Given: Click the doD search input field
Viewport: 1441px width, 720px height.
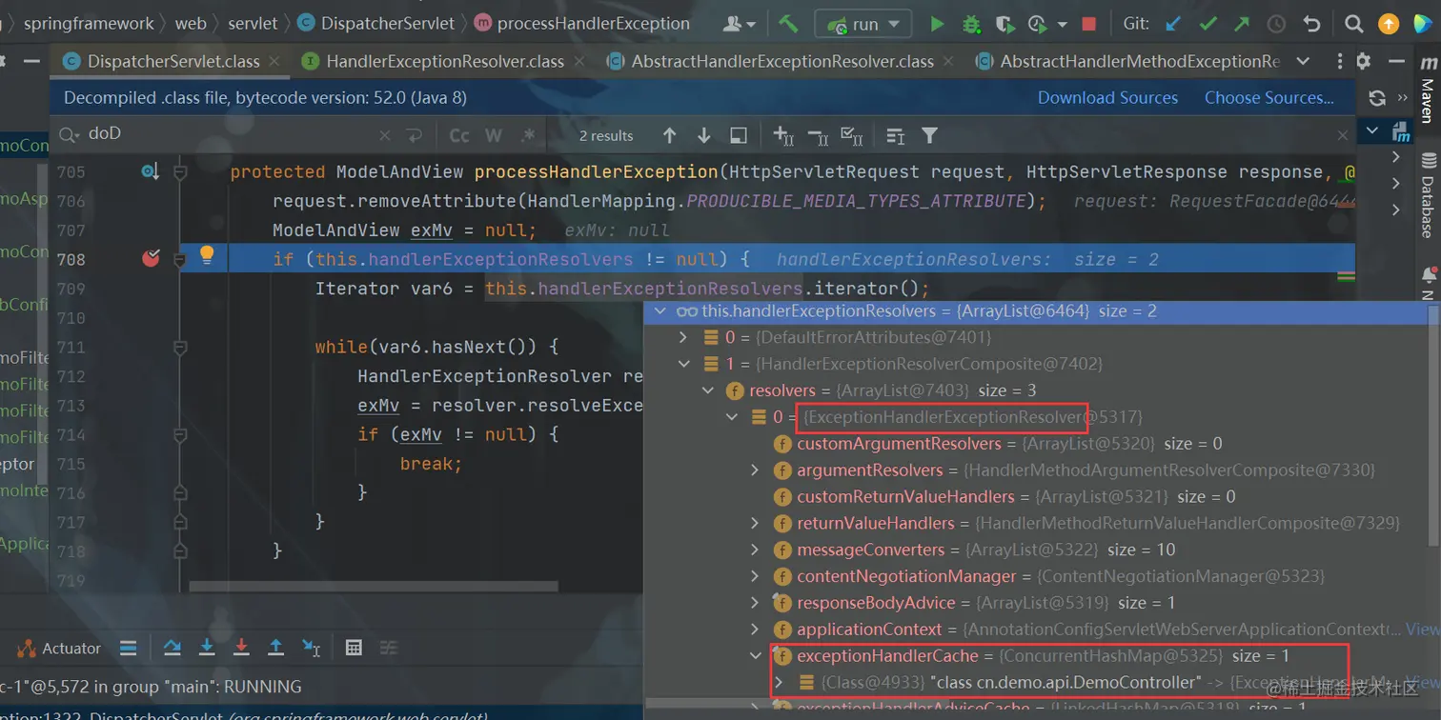Looking at the screenshot, I should pyautogui.click(x=229, y=135).
